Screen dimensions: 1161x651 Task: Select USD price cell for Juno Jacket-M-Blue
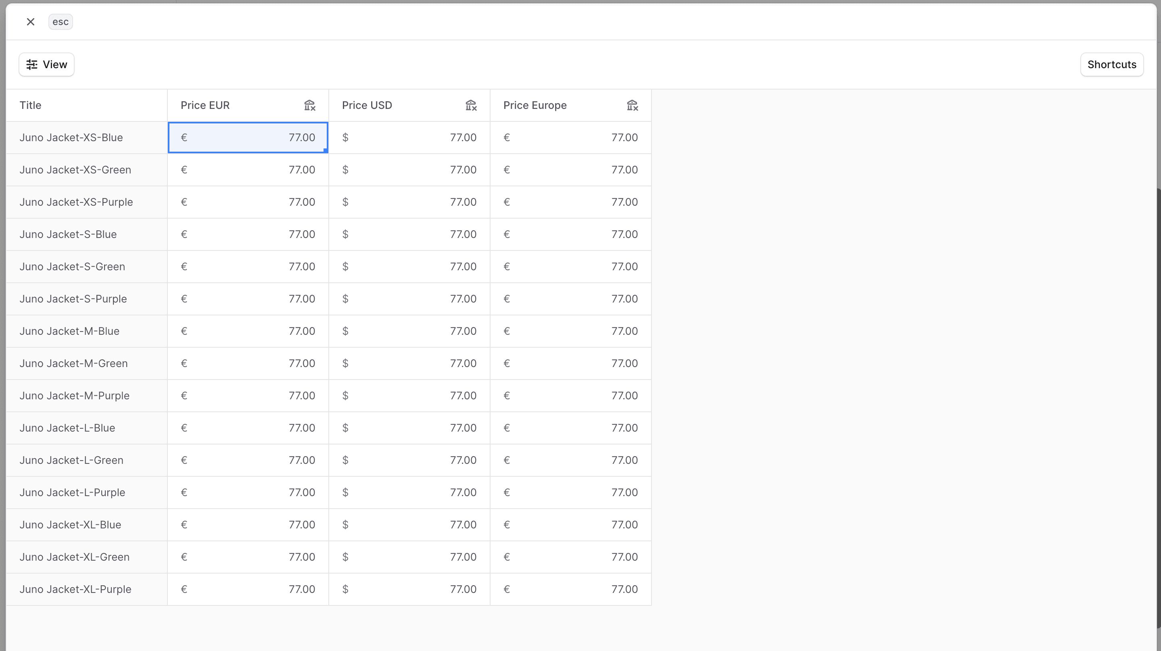click(x=409, y=331)
